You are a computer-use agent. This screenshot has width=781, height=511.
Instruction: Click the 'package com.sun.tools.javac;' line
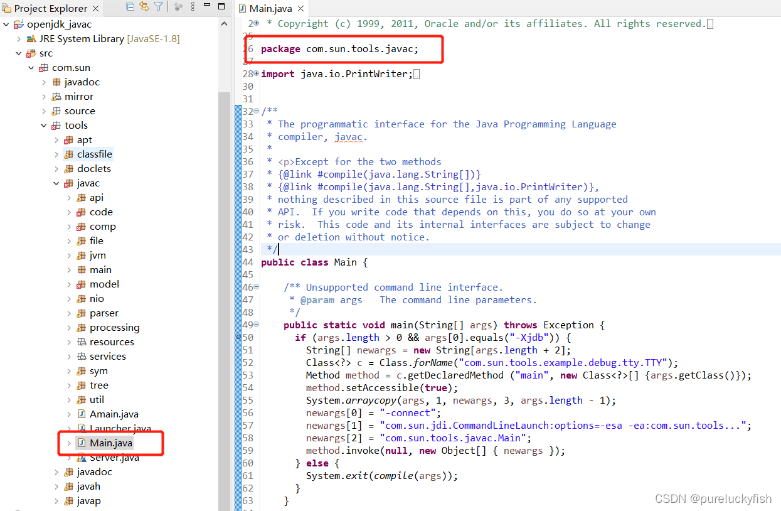[339, 49]
